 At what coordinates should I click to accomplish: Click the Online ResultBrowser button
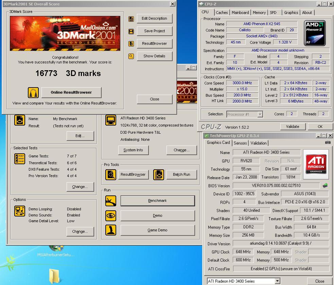71,93
